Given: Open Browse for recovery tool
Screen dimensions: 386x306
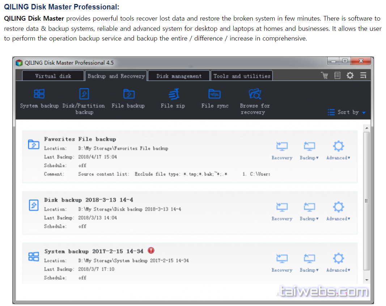Looking at the screenshot, I should pos(255,101).
